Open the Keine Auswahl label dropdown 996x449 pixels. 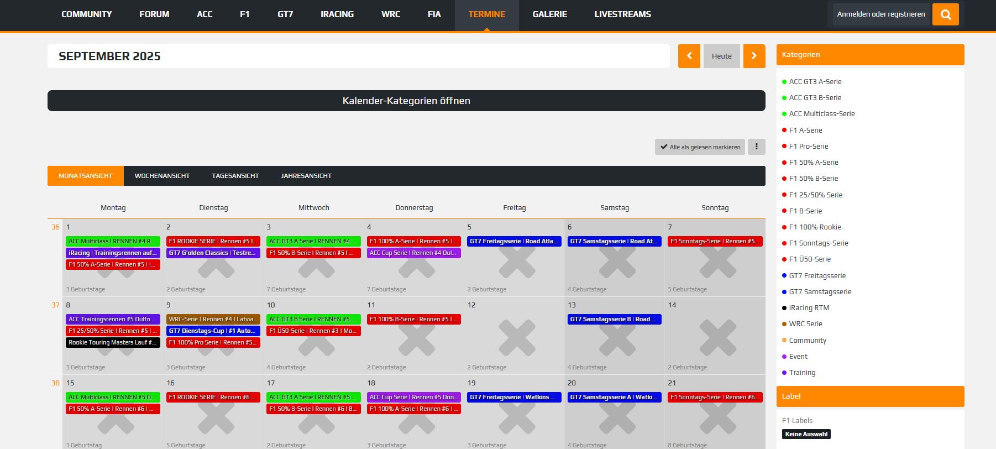pyautogui.click(x=806, y=434)
